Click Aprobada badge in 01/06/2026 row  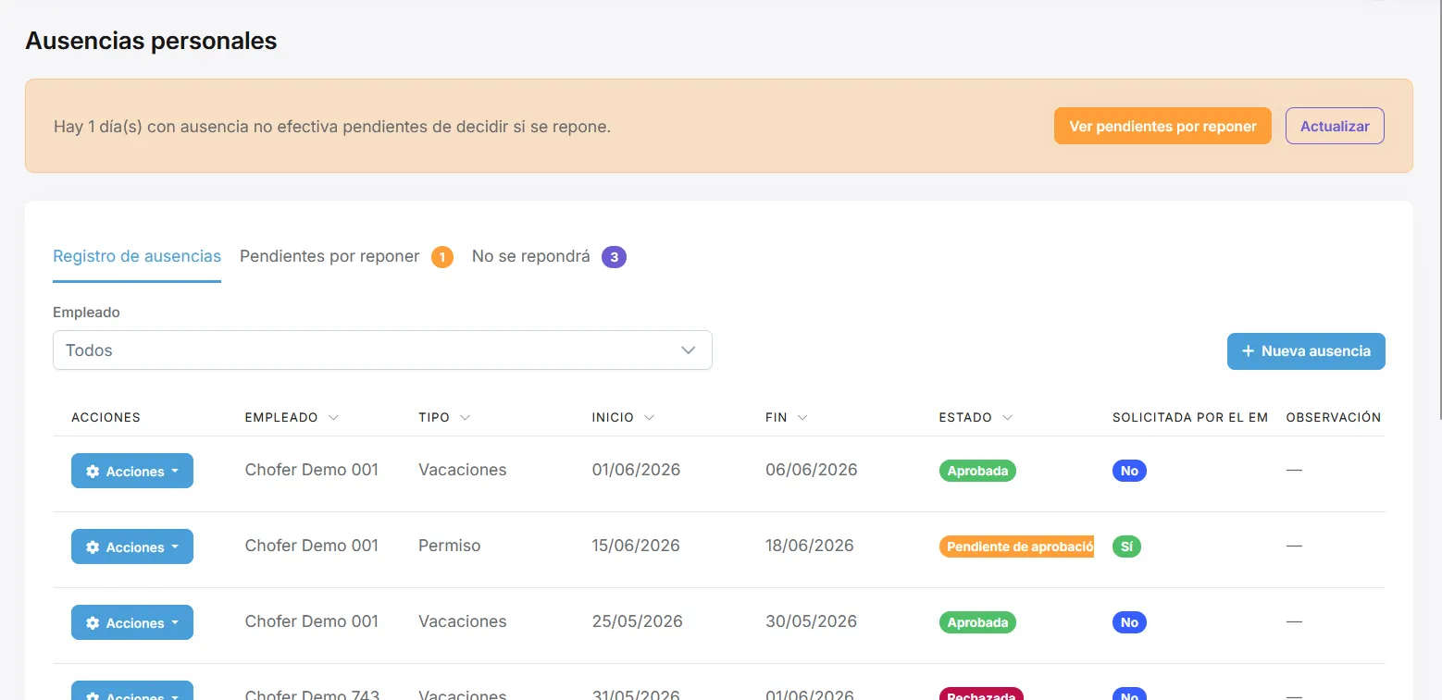pyautogui.click(x=977, y=471)
